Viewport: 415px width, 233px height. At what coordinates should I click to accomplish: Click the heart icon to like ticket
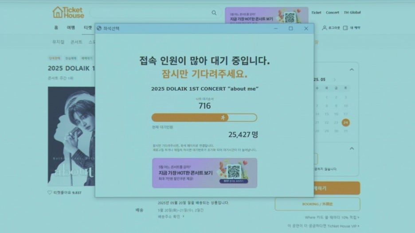tap(50, 193)
